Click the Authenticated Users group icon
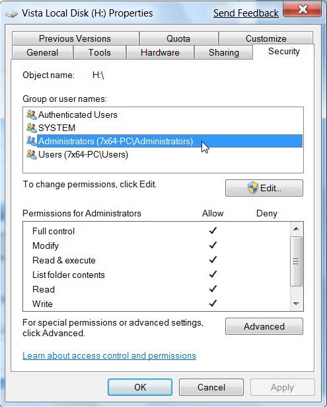This screenshot has width=327, height=407. pos(31,114)
